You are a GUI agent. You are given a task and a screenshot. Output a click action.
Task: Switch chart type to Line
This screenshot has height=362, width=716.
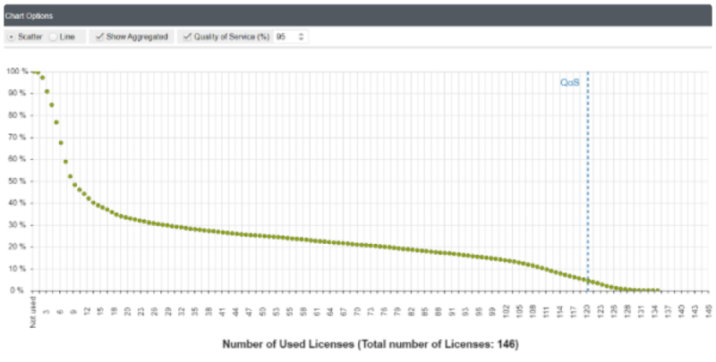(x=53, y=37)
